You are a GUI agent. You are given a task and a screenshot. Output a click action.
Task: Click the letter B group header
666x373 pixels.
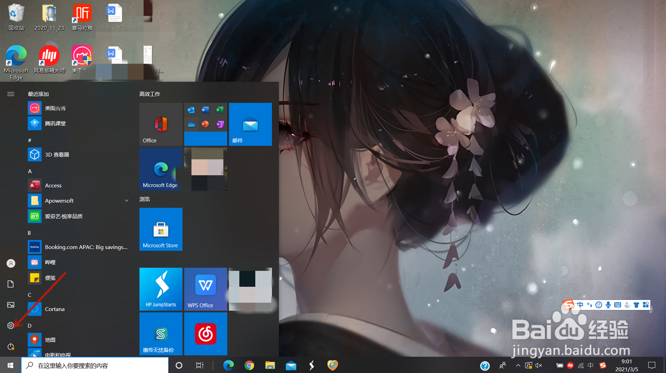tap(29, 233)
